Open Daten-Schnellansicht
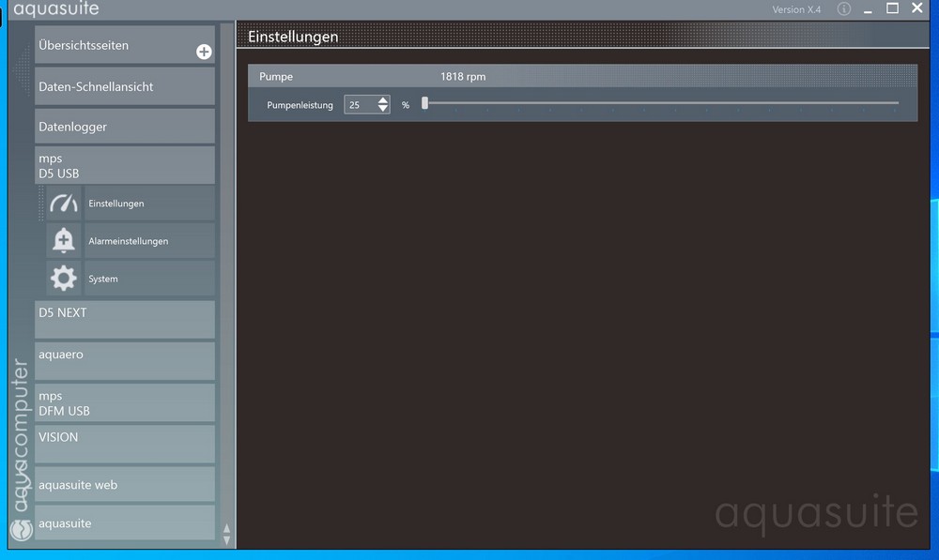Viewport: 939px width, 560px height. point(125,86)
